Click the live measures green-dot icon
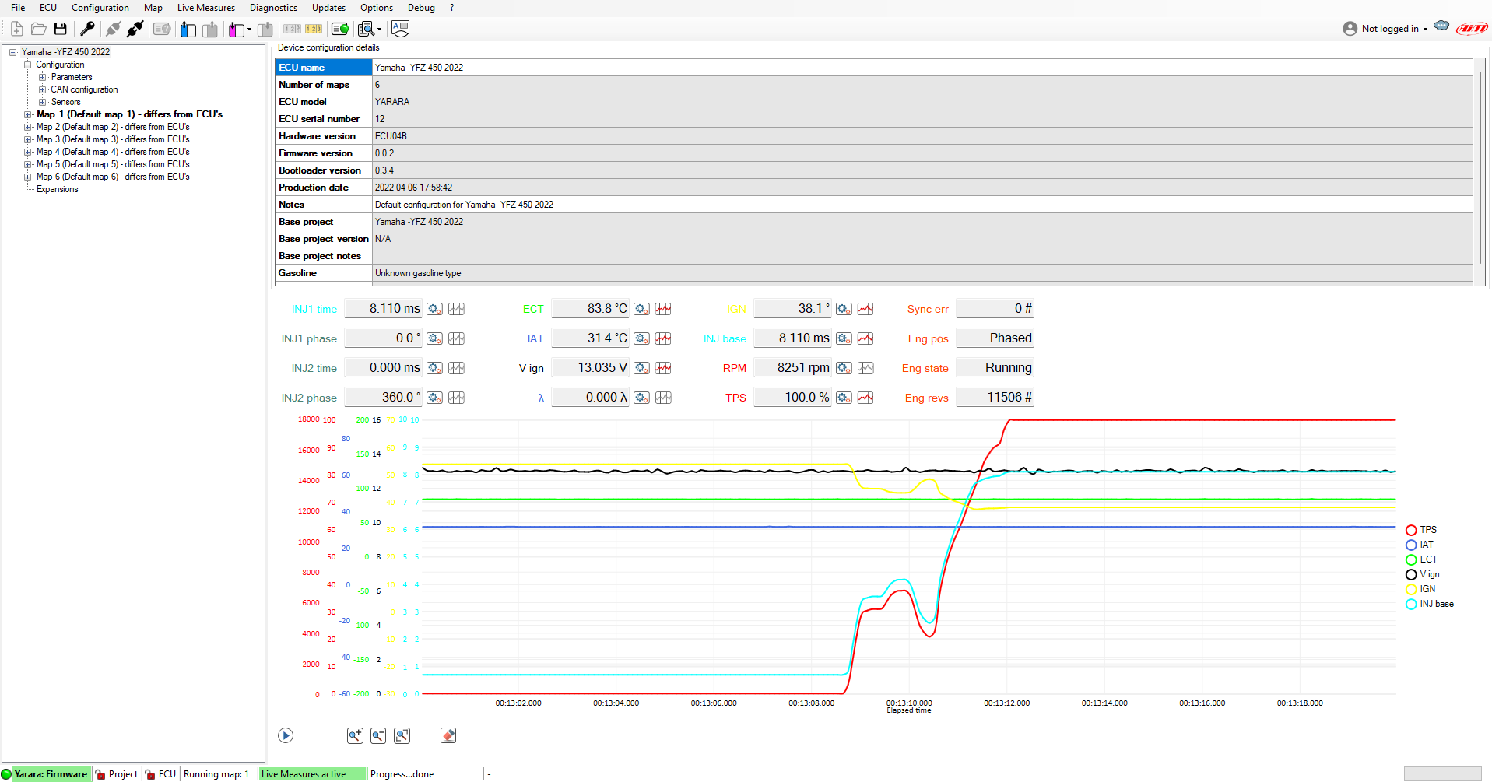Screen dimensions: 1492x782 (340, 29)
